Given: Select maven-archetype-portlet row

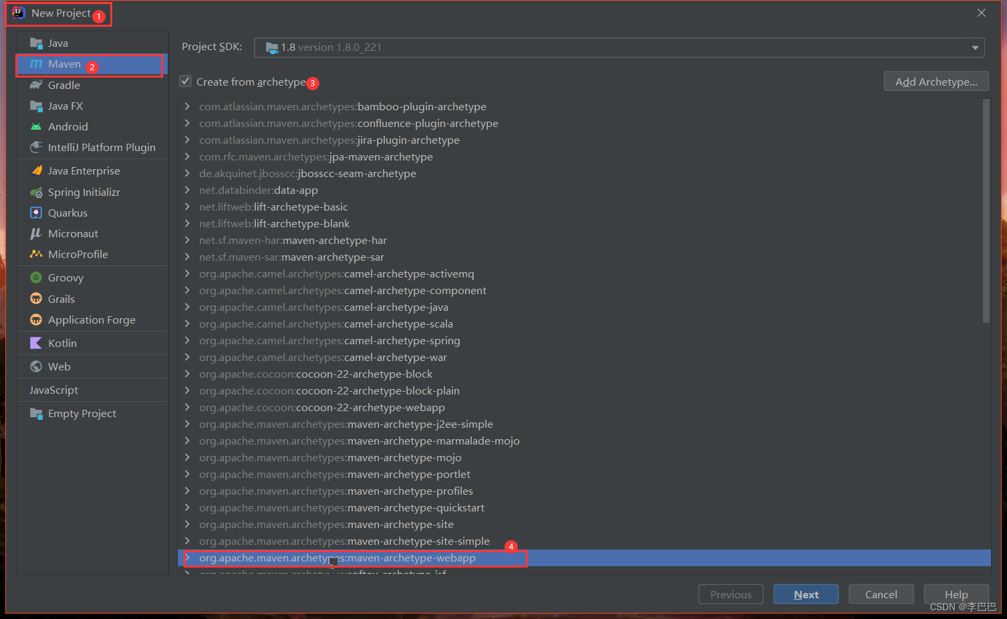Looking at the screenshot, I should tap(584, 474).
